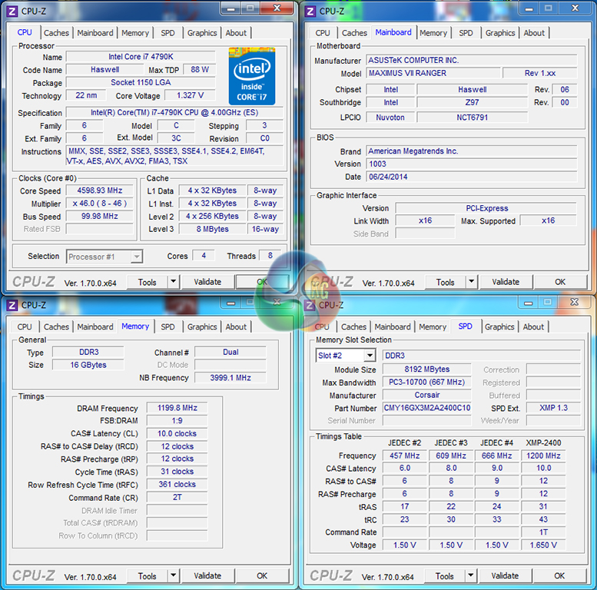Image resolution: width=597 pixels, height=590 pixels.
Task: Click Core Speed value 4598.93 MHz
Action: (100, 191)
